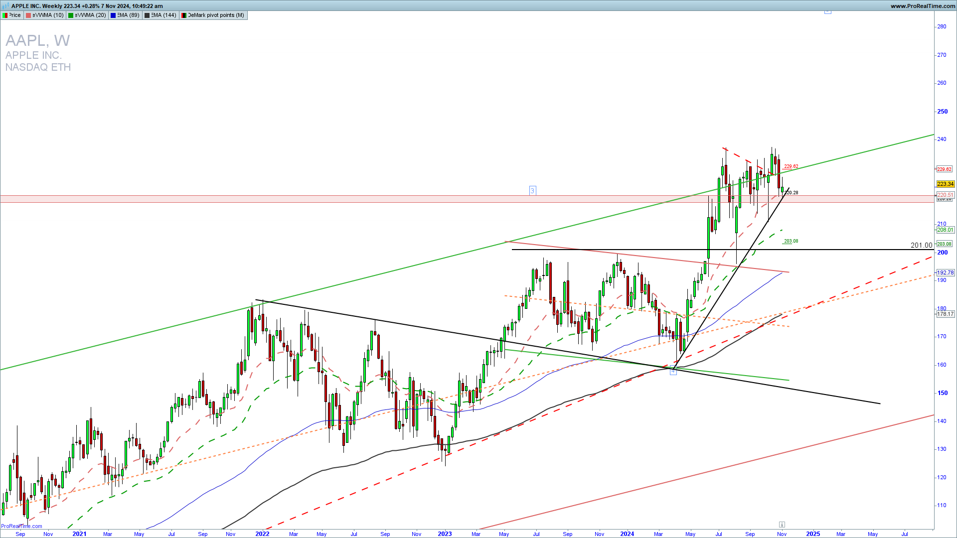Click the 130 price scale label
957x538 pixels.
[942, 449]
